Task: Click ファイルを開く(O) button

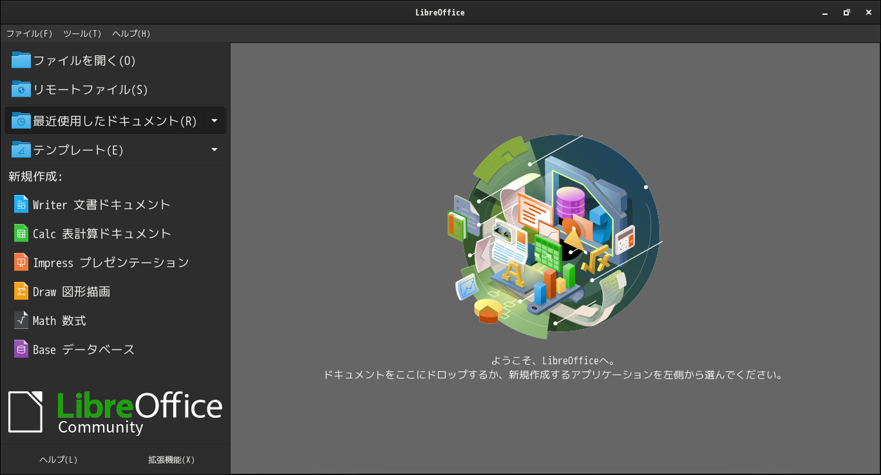Action: click(115, 60)
